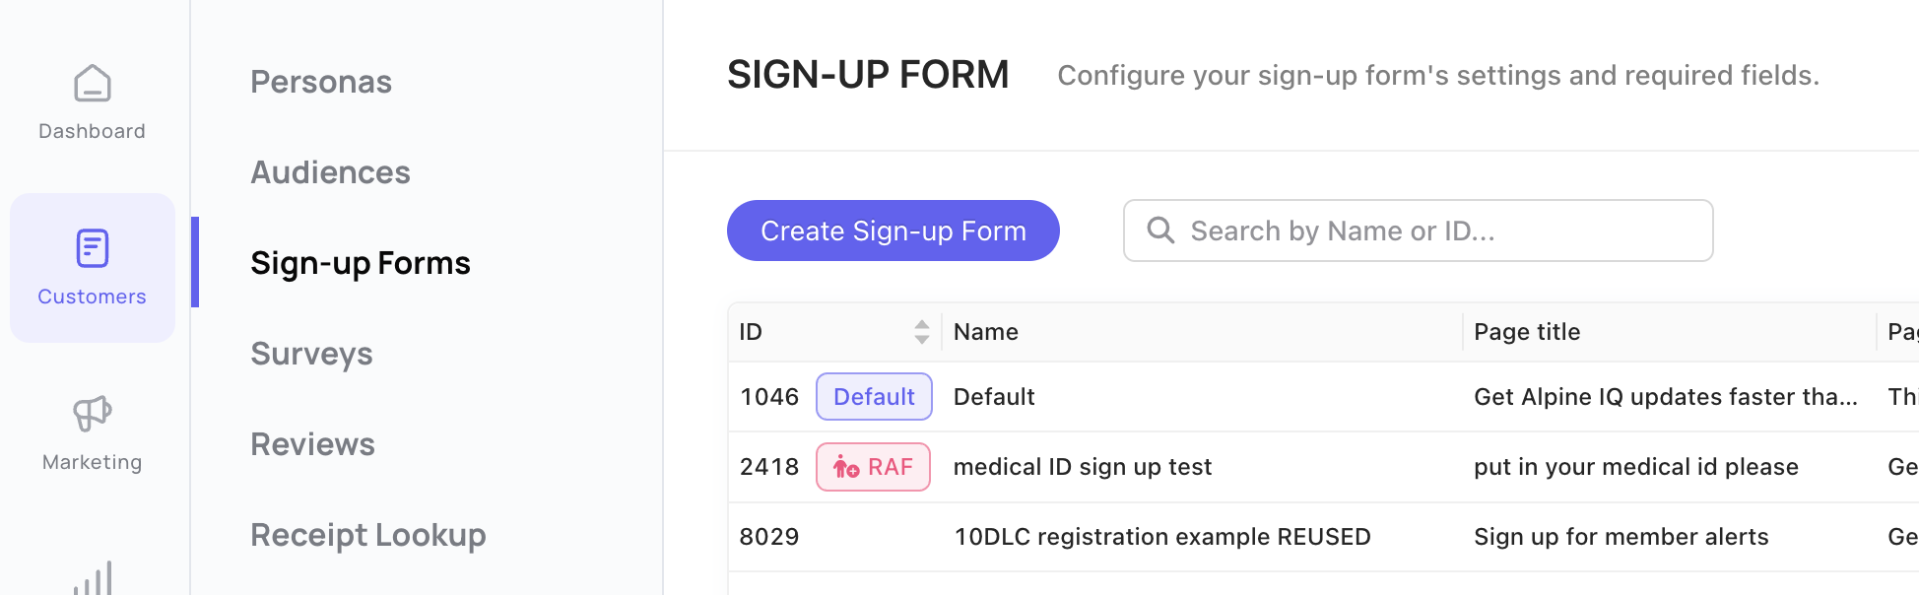Open the medical ID sign up test form

[x=1083, y=467]
